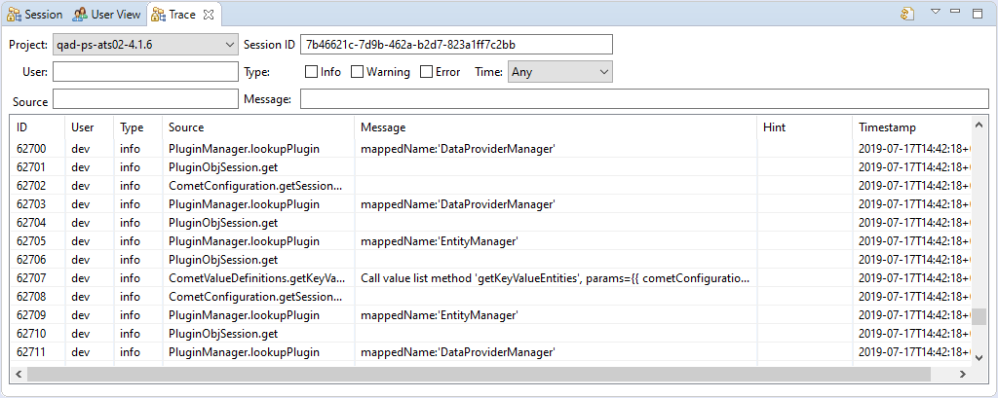Enable the Info type checkbox
Viewport: 998px width, 398px height.
[x=312, y=72]
